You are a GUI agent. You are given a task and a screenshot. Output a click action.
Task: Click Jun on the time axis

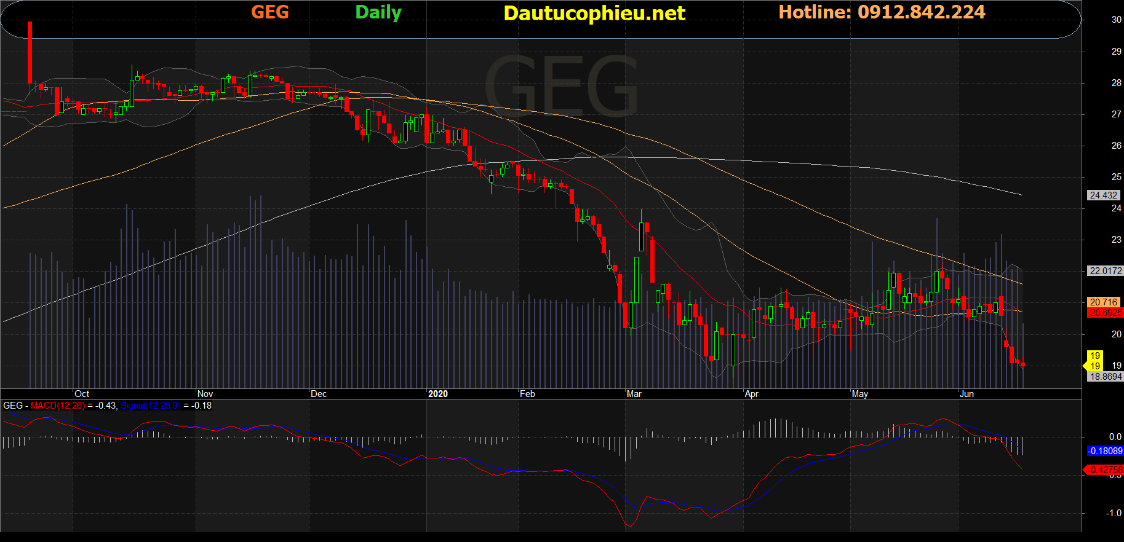[967, 394]
